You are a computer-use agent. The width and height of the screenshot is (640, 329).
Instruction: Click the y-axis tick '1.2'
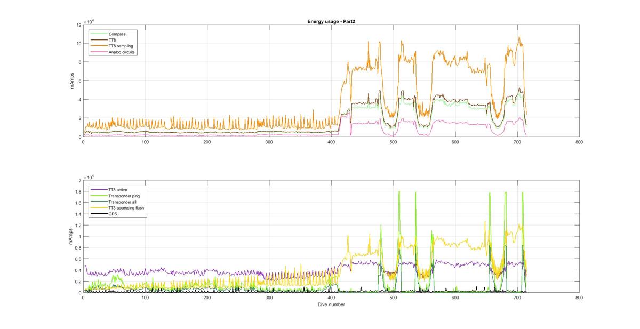pyautogui.click(x=77, y=225)
